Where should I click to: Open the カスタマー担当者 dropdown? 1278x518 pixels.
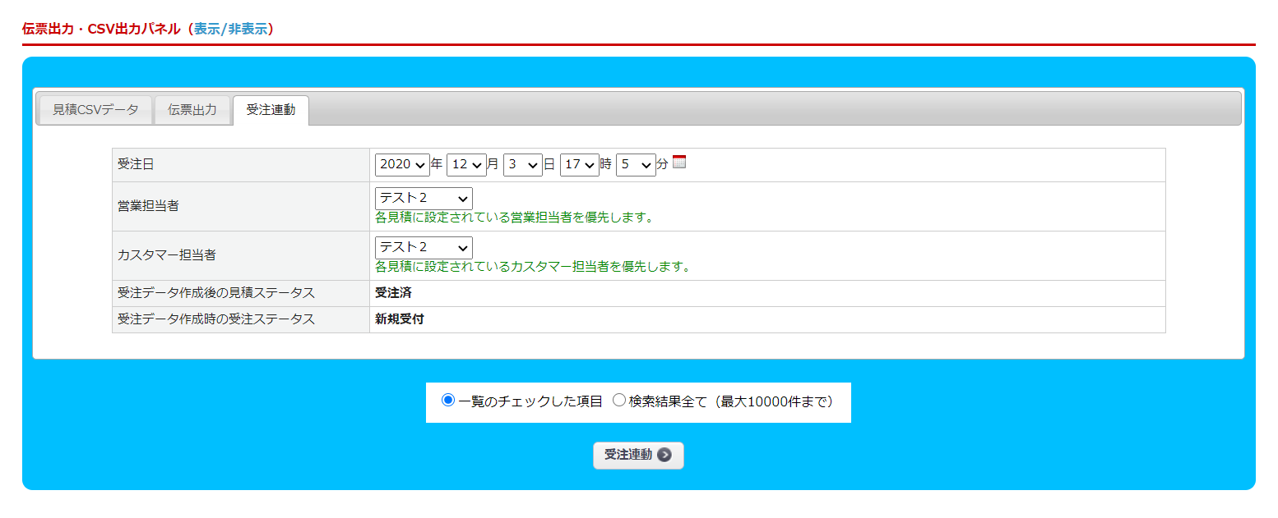coord(424,247)
